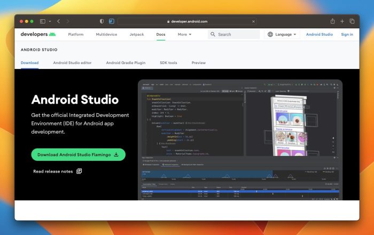Screen dimensions: 374x235
Task: Click the Sign in link
Action: coord(347,34)
